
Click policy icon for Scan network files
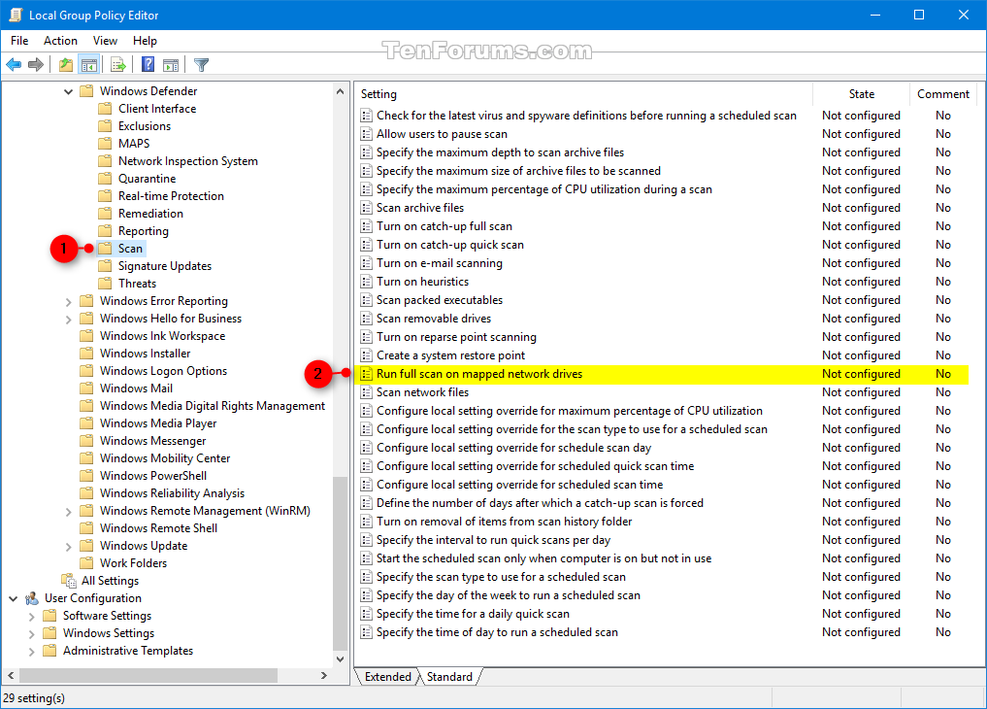(x=366, y=392)
